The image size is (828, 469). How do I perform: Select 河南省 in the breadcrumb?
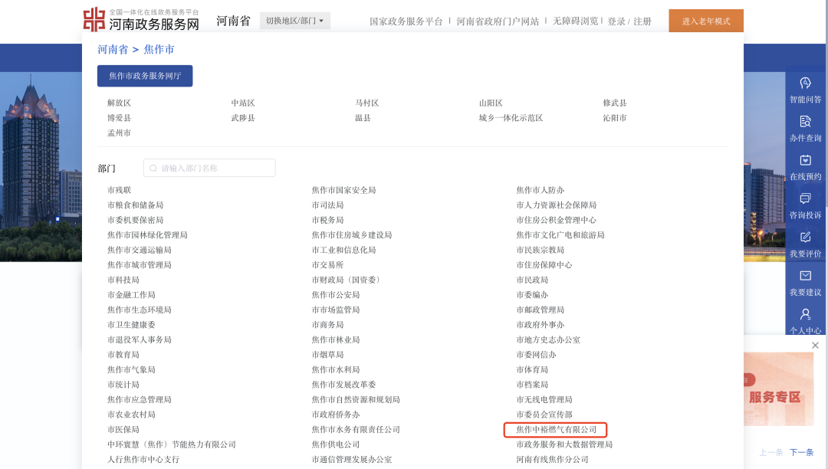tap(112, 50)
